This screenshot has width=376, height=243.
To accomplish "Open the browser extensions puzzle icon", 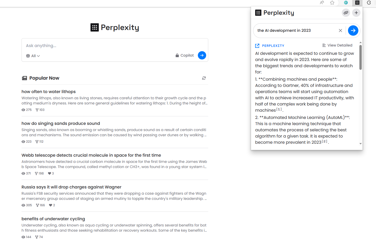I will (x=369, y=3).
